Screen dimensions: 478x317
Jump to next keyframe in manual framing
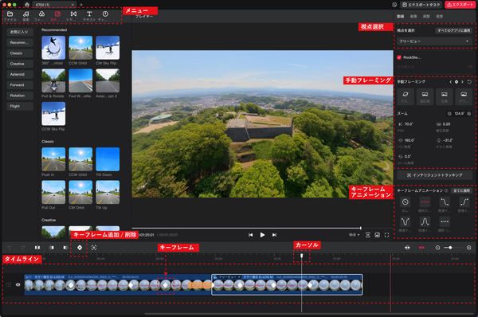pos(462,82)
